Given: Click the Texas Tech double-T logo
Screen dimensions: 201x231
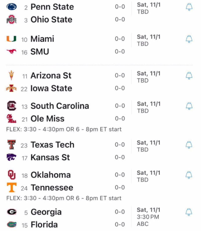Looking at the screenshot, I should (x=11, y=145).
